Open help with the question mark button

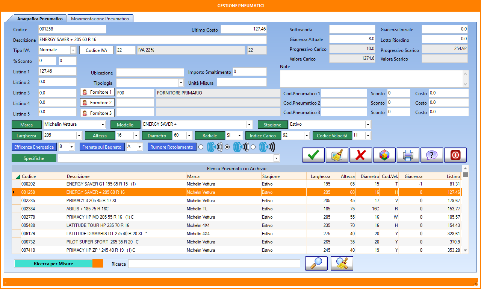[x=432, y=155]
